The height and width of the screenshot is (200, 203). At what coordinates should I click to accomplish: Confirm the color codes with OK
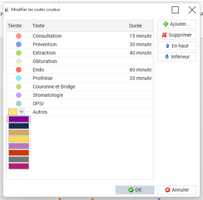click(135, 190)
